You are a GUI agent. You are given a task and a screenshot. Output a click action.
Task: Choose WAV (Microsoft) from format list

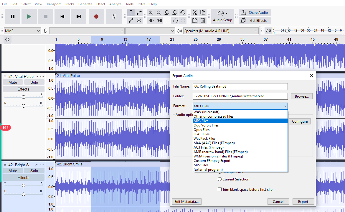point(240,112)
